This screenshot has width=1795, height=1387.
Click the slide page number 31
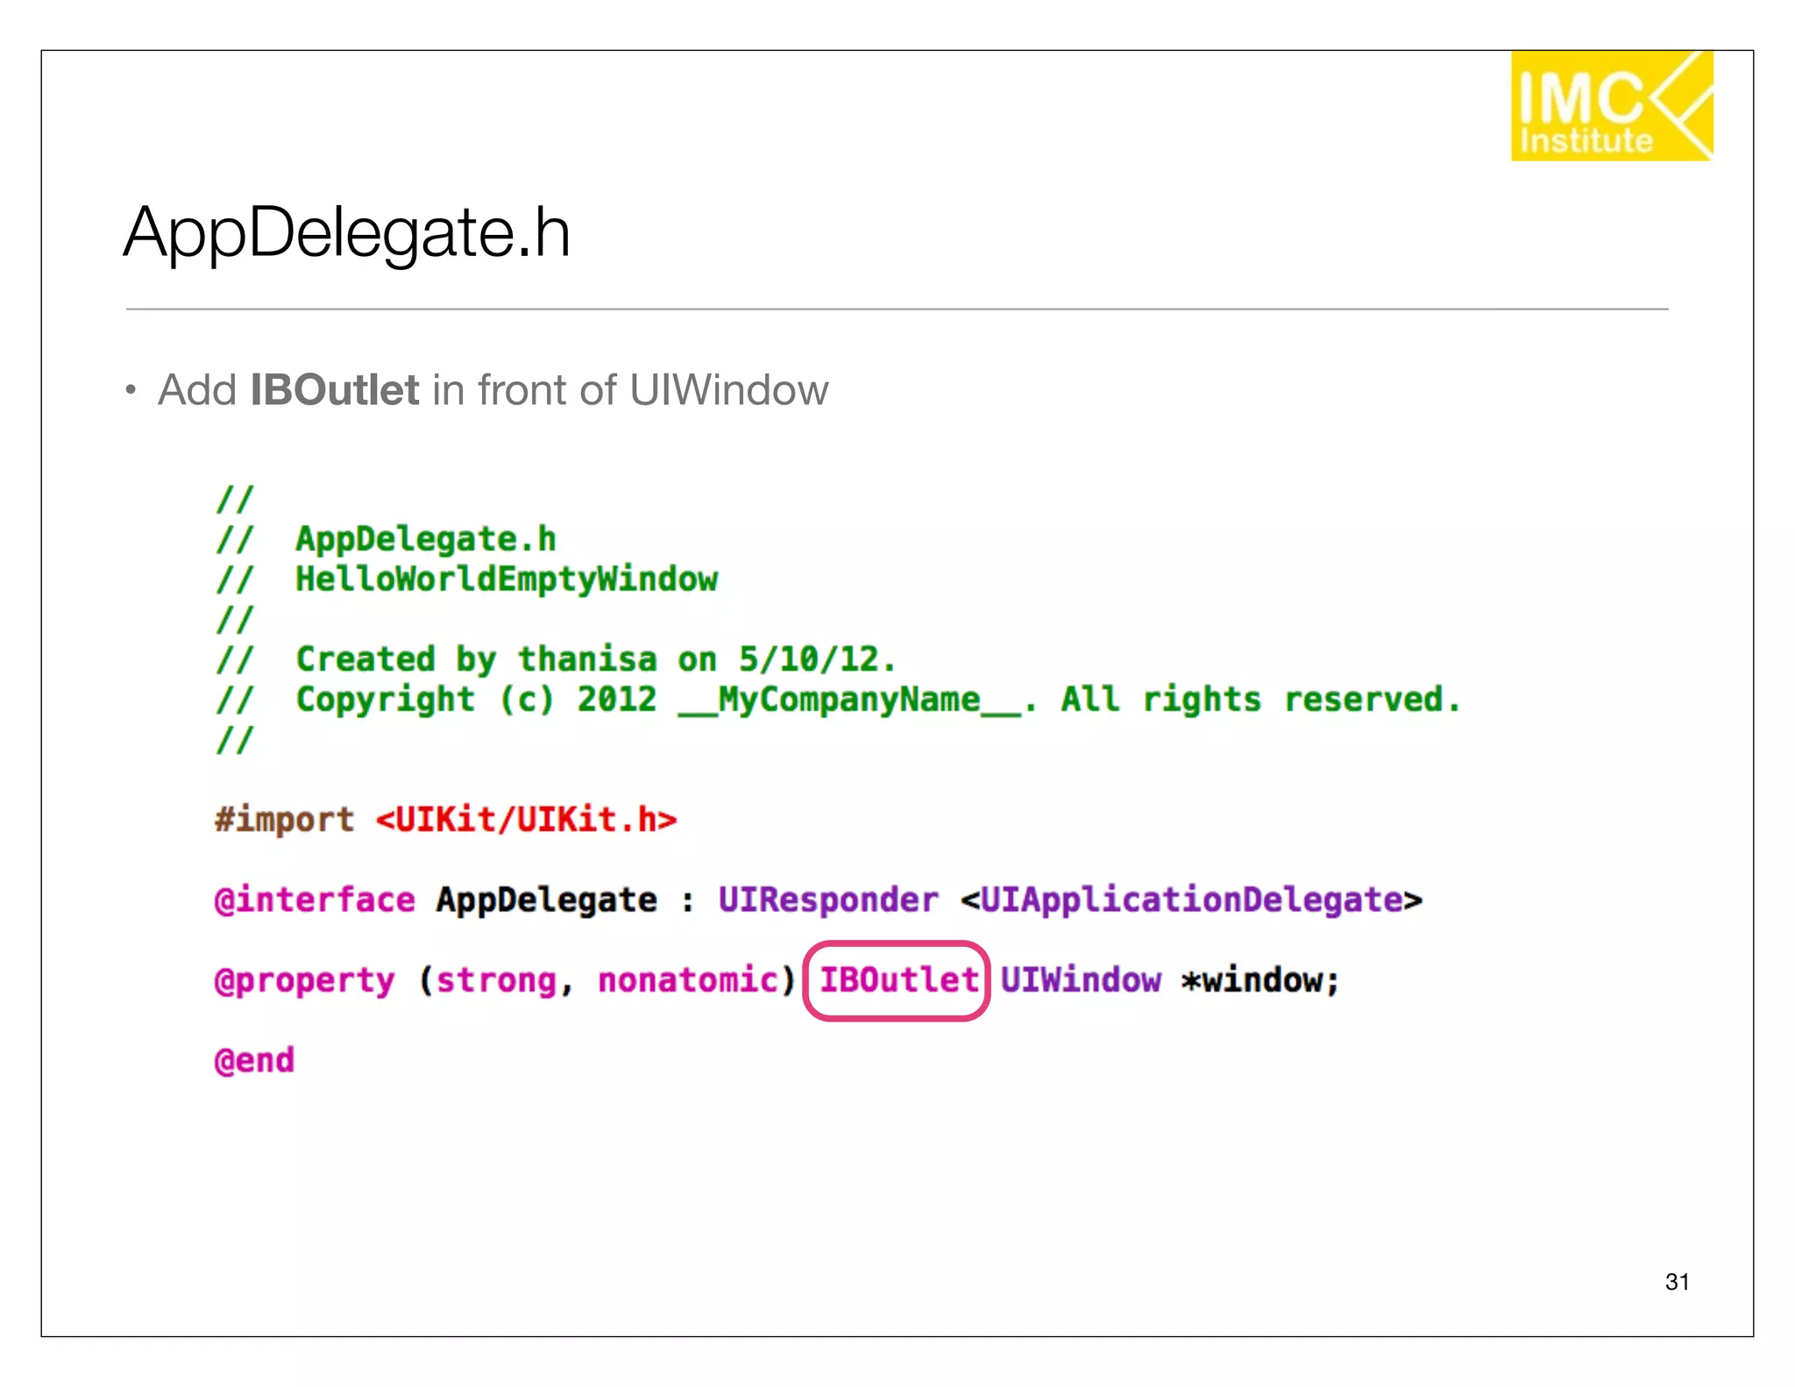[x=1677, y=1282]
